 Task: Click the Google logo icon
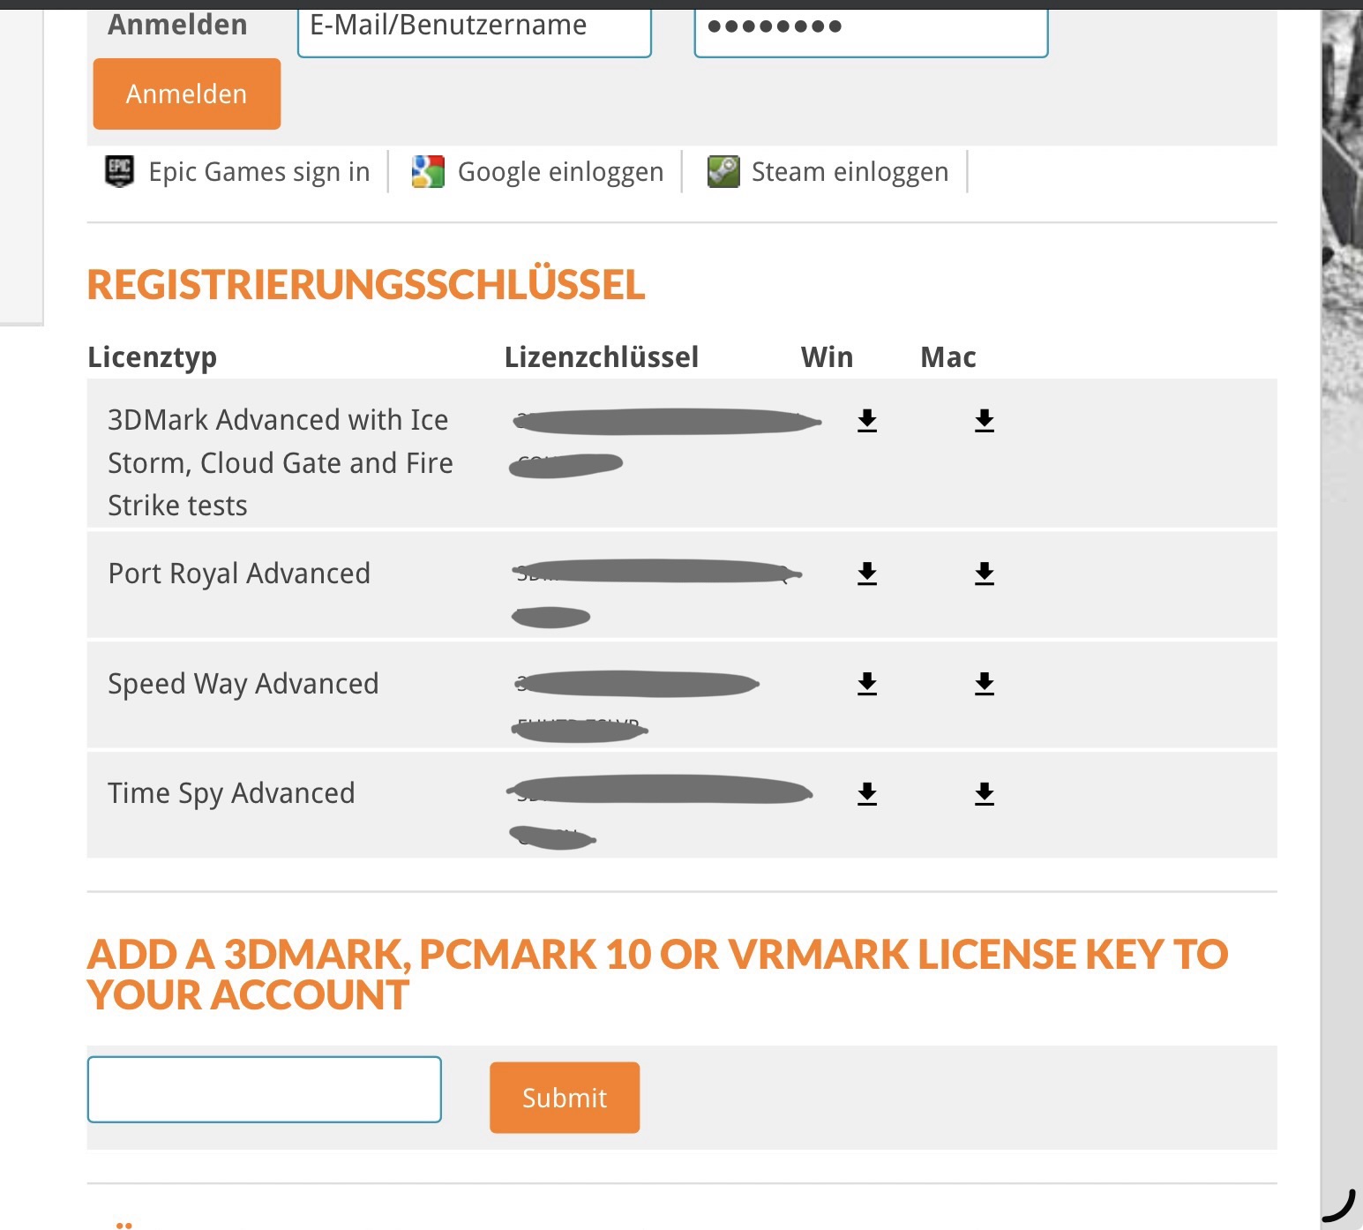[x=428, y=171]
